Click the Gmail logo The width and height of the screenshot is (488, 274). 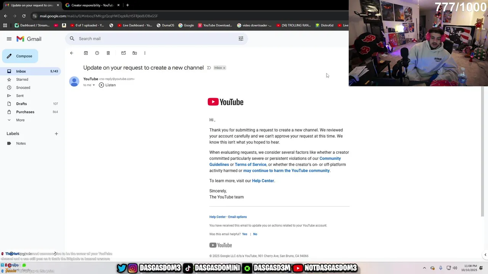[x=29, y=39]
